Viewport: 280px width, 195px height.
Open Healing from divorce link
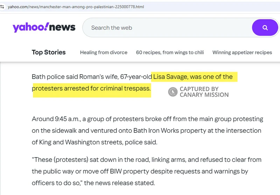pyautogui.click(x=104, y=52)
